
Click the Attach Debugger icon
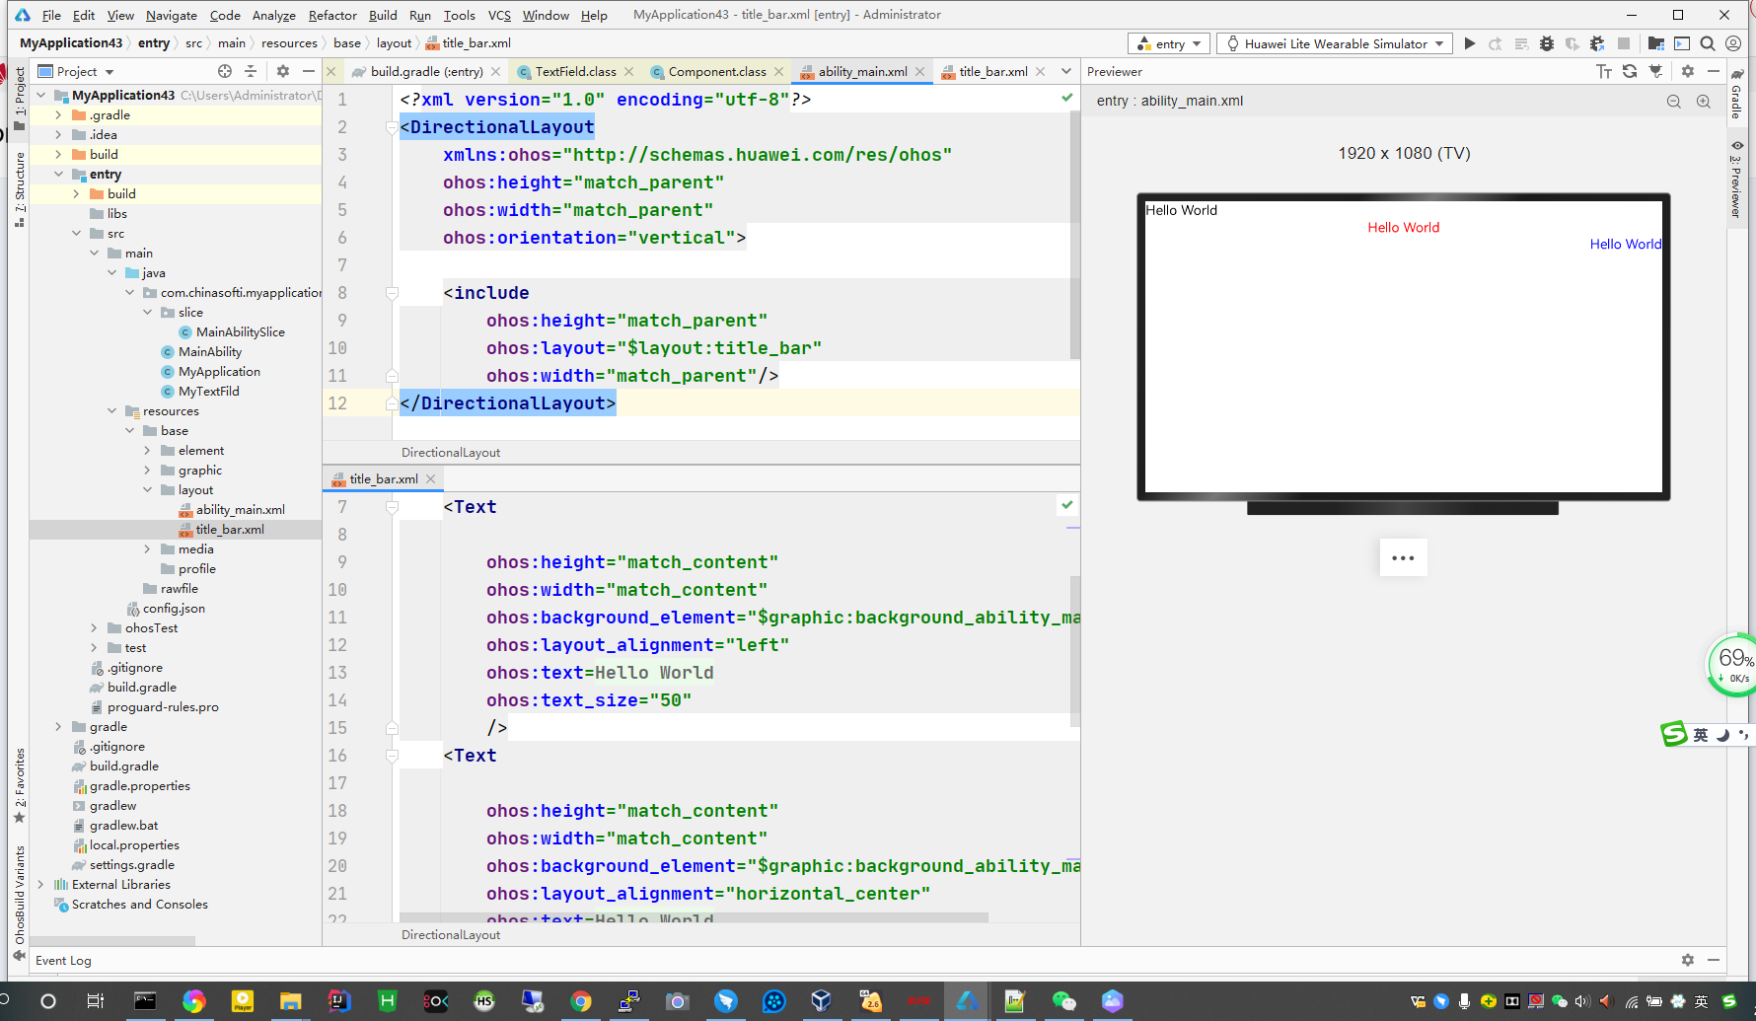point(1598,43)
